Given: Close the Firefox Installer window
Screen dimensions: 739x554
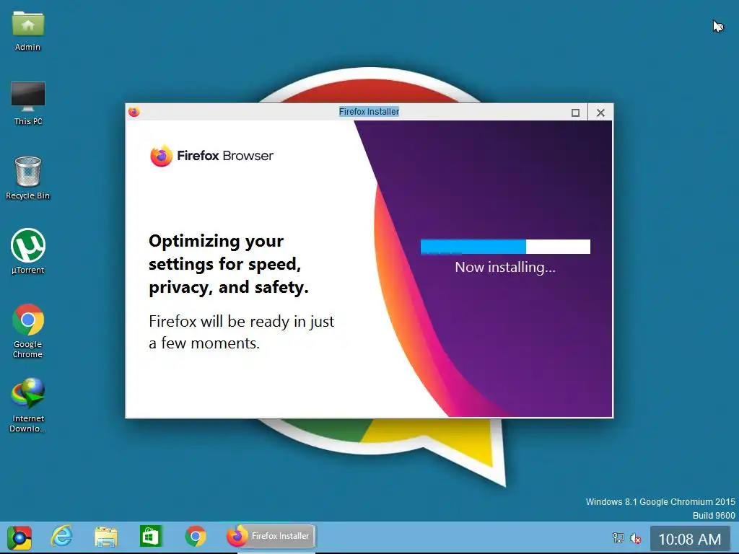Looking at the screenshot, I should tap(600, 113).
